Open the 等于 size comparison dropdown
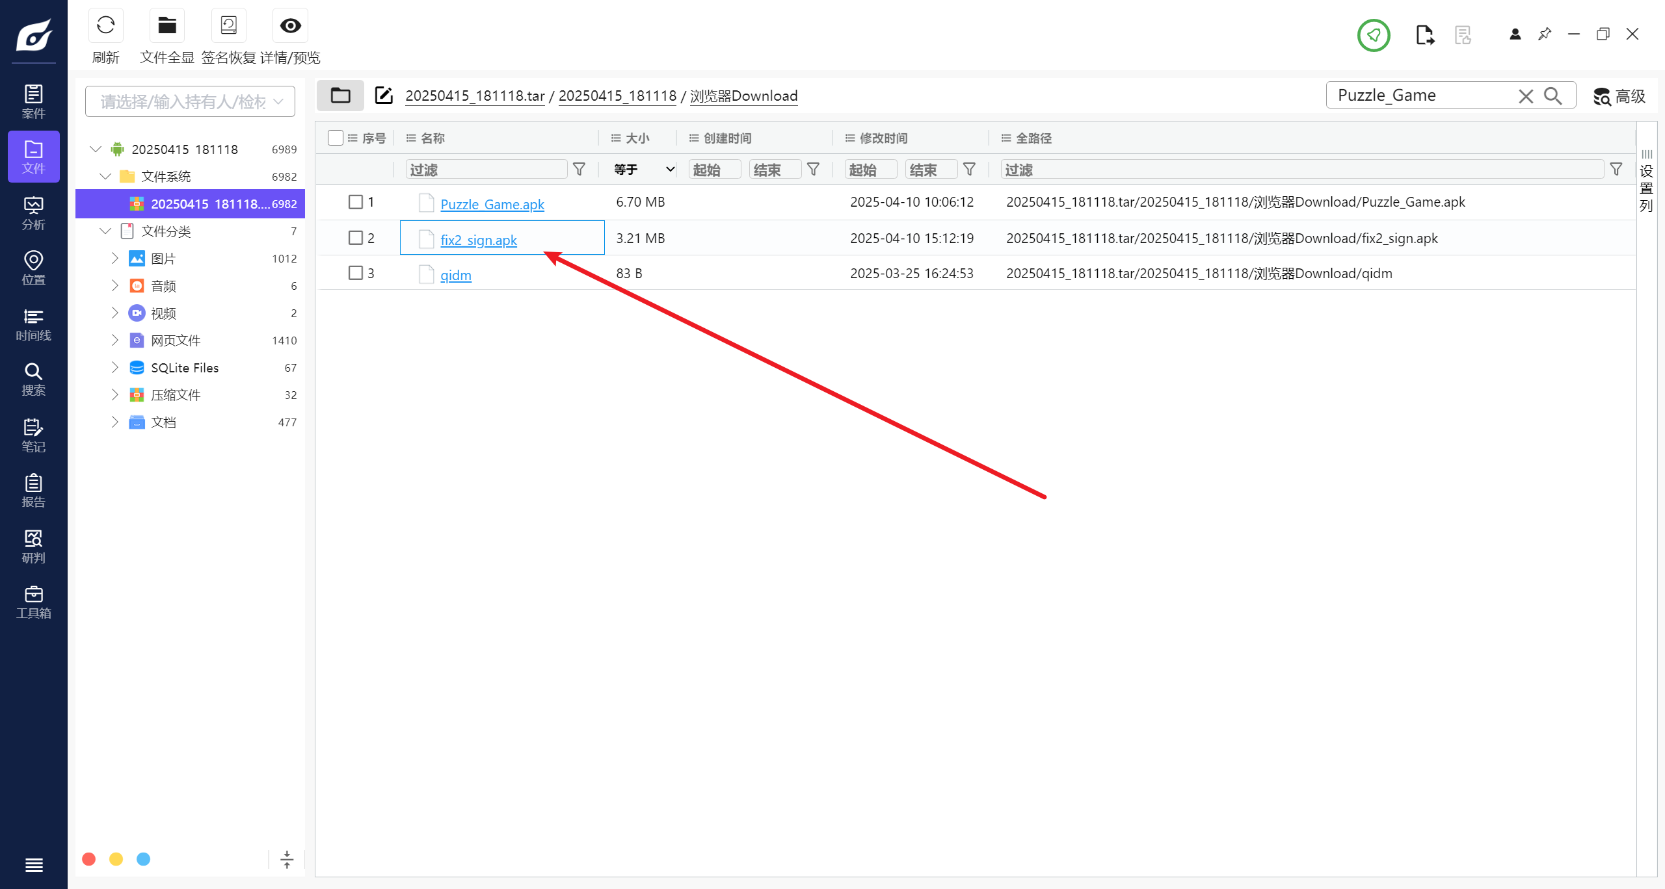Image resolution: width=1665 pixels, height=889 pixels. 644,170
